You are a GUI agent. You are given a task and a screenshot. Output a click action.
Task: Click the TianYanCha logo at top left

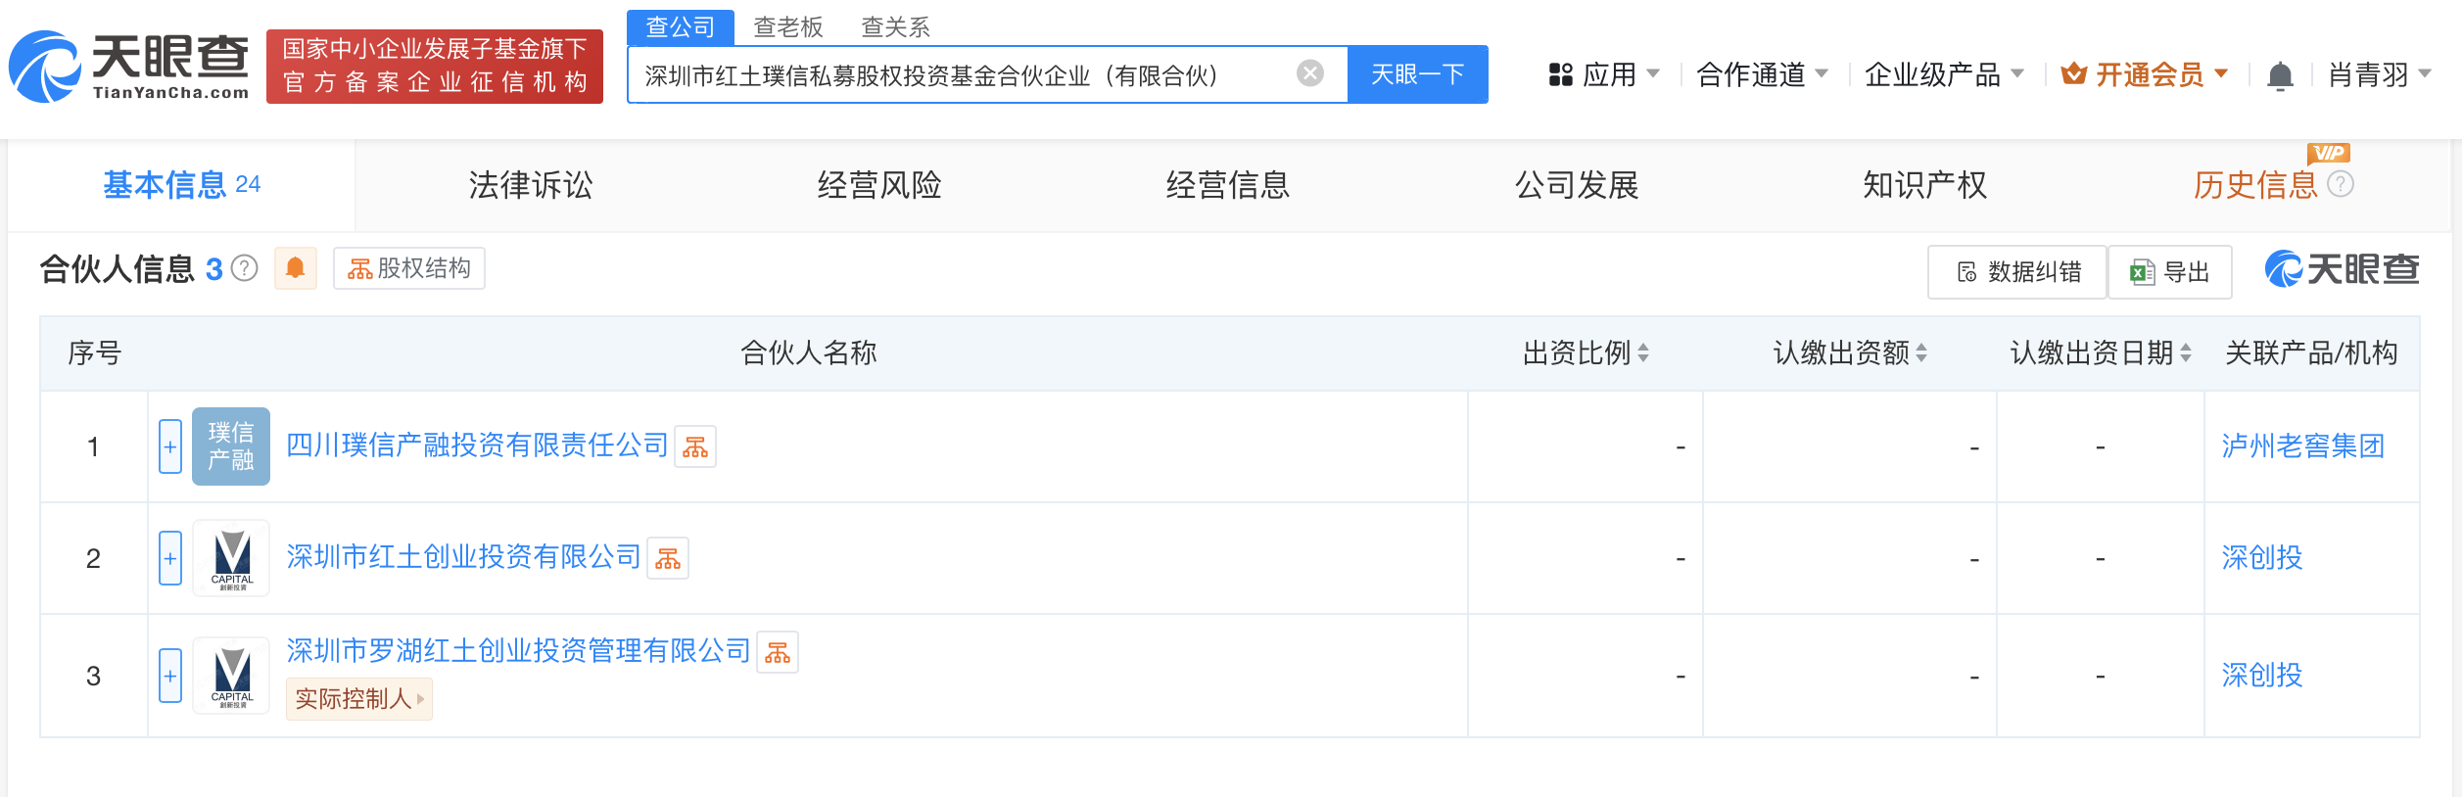[129, 67]
